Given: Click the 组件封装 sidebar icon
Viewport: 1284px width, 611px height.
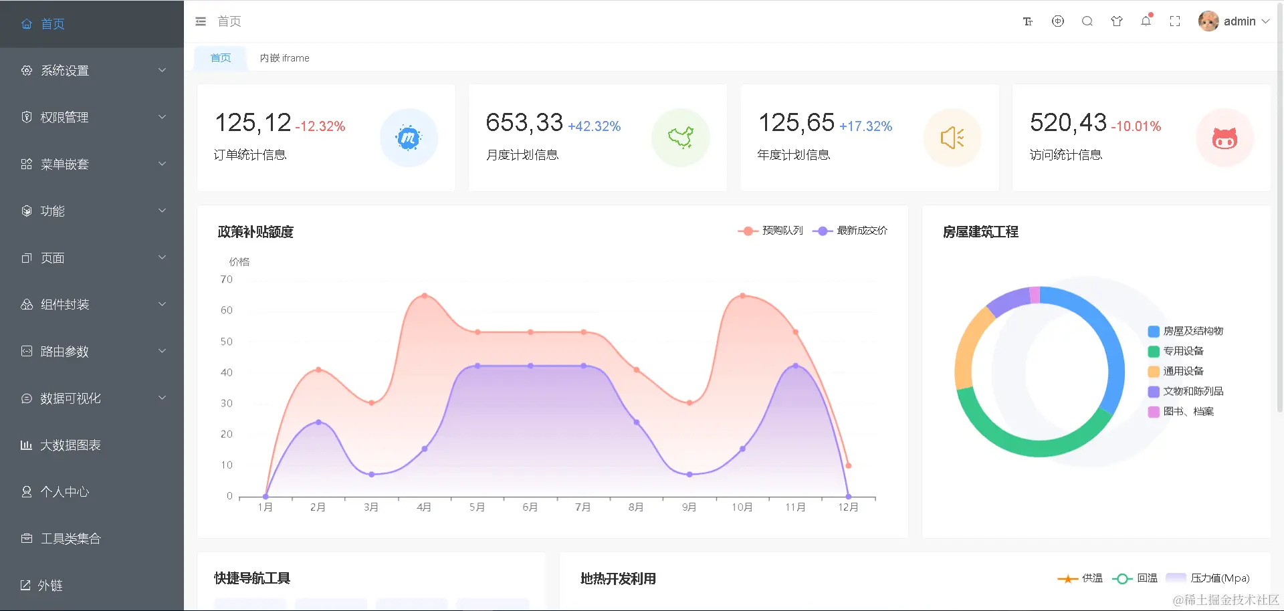Looking at the screenshot, I should (x=27, y=304).
